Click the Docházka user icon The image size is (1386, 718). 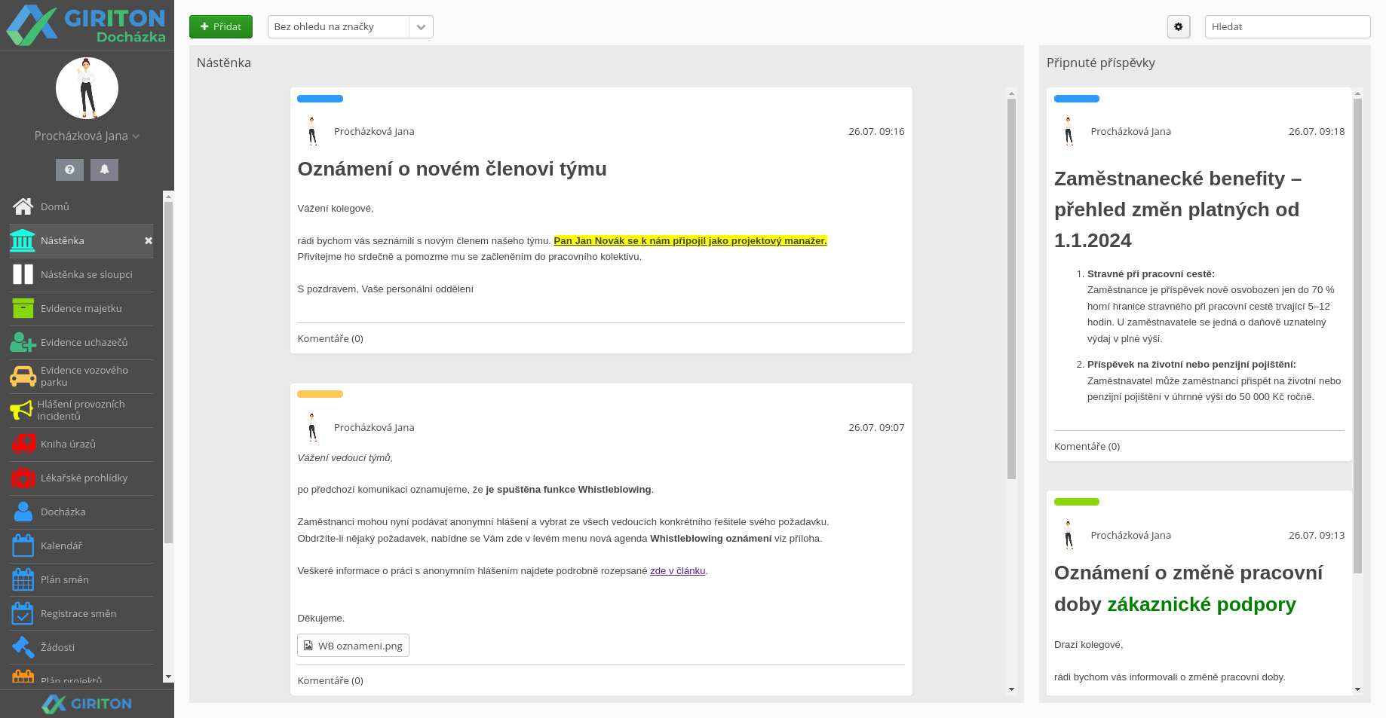coord(23,512)
